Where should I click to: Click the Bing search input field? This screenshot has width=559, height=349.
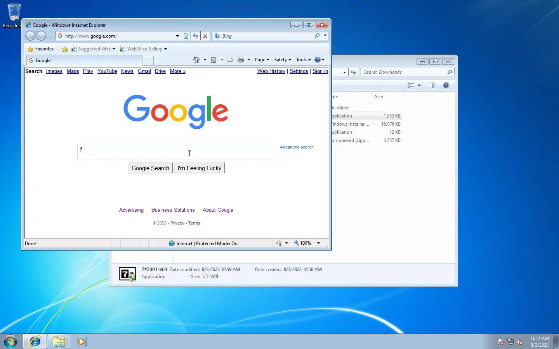pyautogui.click(x=268, y=36)
